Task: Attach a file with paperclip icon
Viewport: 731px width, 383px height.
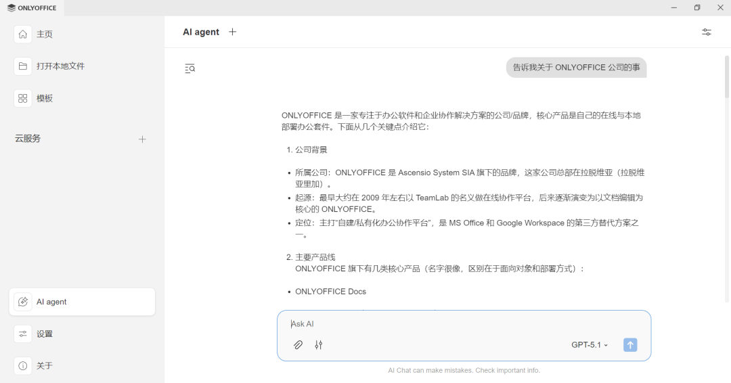Action: 298,345
